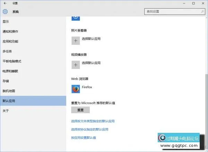
Task: Open 选择按文件类型指定的默认应用 link
Action: pos(93,121)
